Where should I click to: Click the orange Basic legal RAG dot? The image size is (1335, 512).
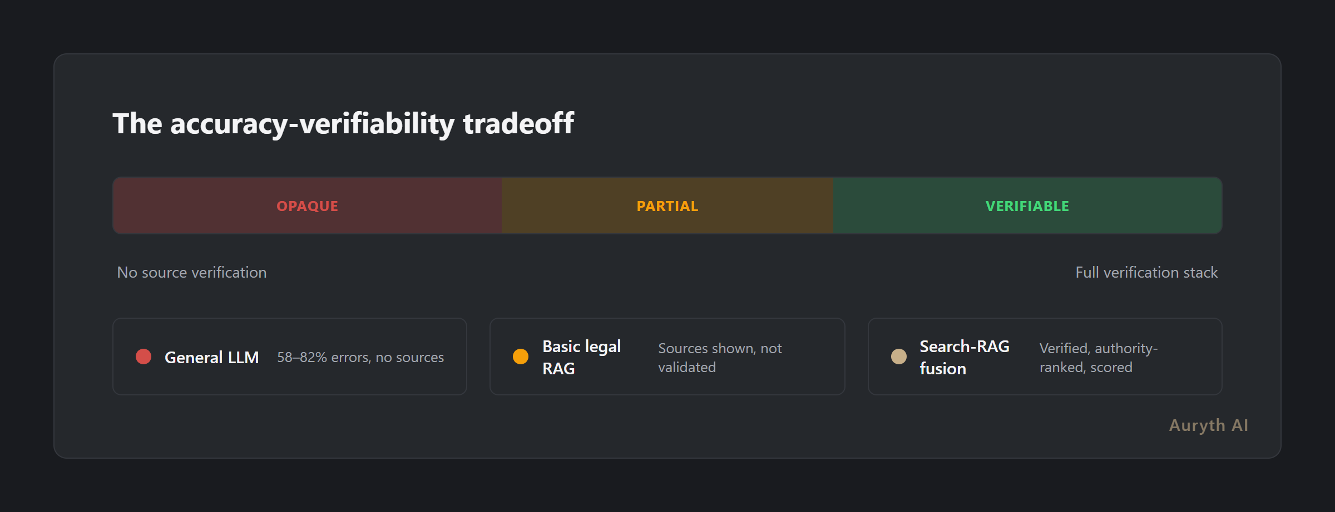click(521, 357)
